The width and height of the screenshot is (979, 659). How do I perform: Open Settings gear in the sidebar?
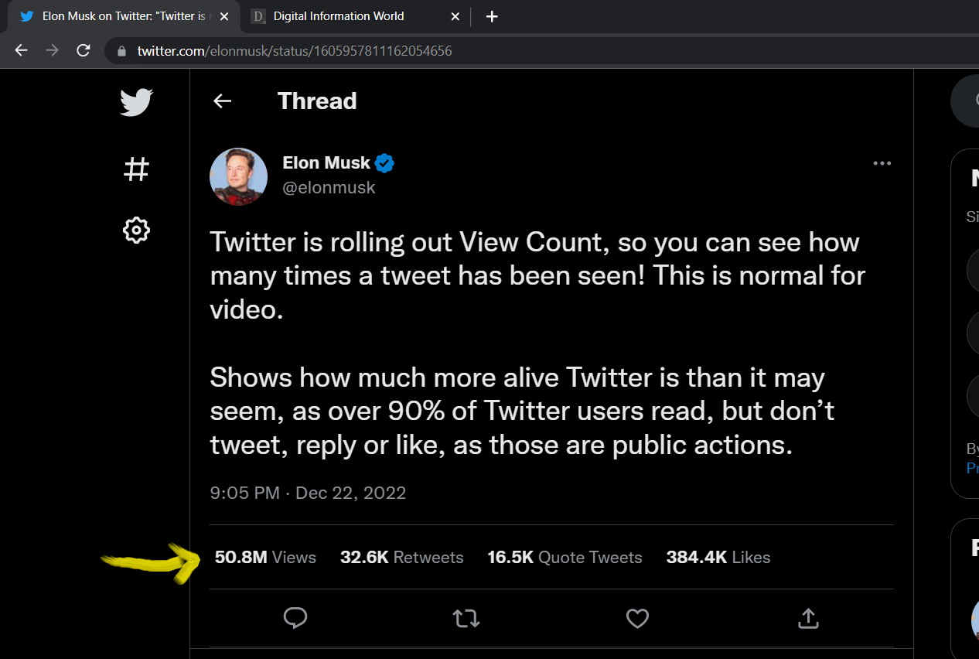(x=136, y=230)
